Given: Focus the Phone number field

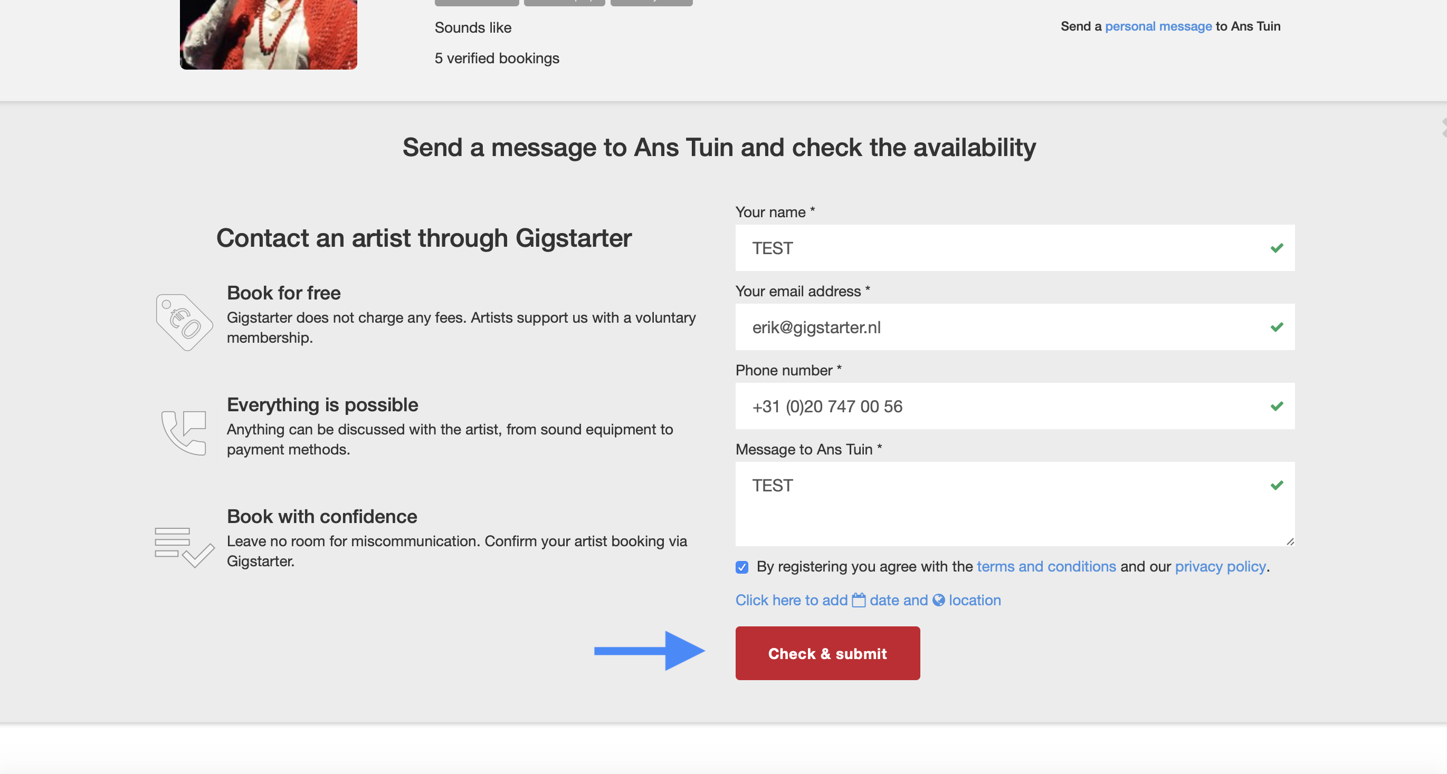Looking at the screenshot, I should (x=1014, y=406).
